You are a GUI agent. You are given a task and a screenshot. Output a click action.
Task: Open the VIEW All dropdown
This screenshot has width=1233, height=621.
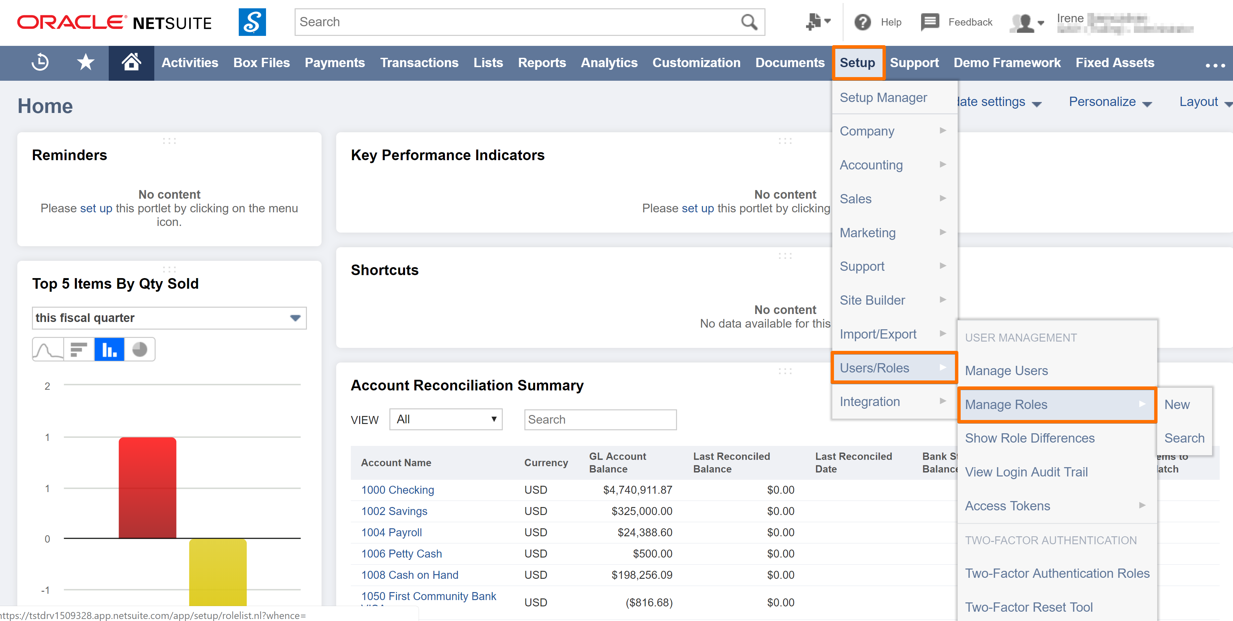pos(446,419)
